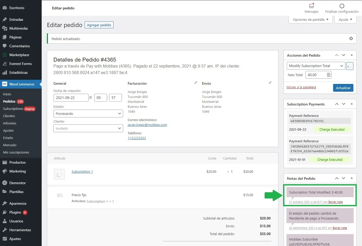Move Acciones del Pedido panel down
The image size is (362, 246).
tap(344, 55)
